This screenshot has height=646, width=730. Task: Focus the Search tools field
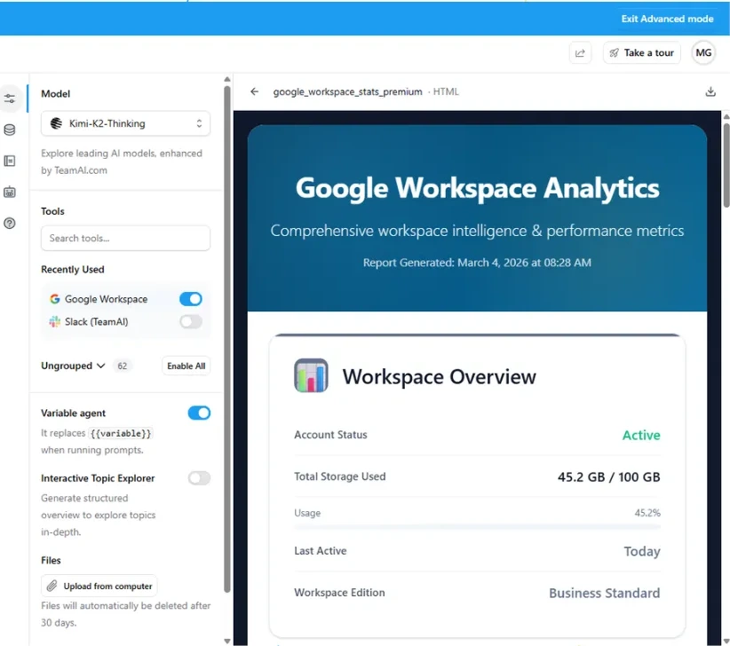coord(126,238)
